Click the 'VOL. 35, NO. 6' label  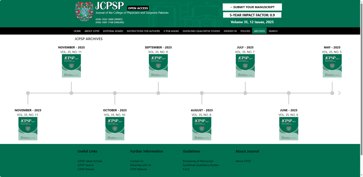(x=288, y=115)
